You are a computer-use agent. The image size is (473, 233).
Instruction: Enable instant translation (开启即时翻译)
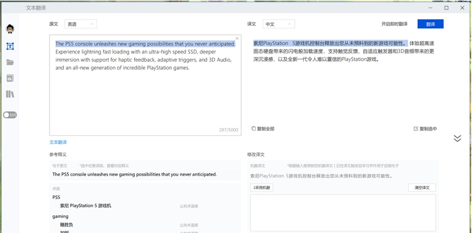point(394,24)
